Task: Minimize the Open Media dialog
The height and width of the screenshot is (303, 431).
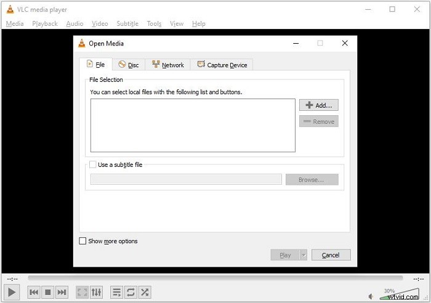Action: 296,43
